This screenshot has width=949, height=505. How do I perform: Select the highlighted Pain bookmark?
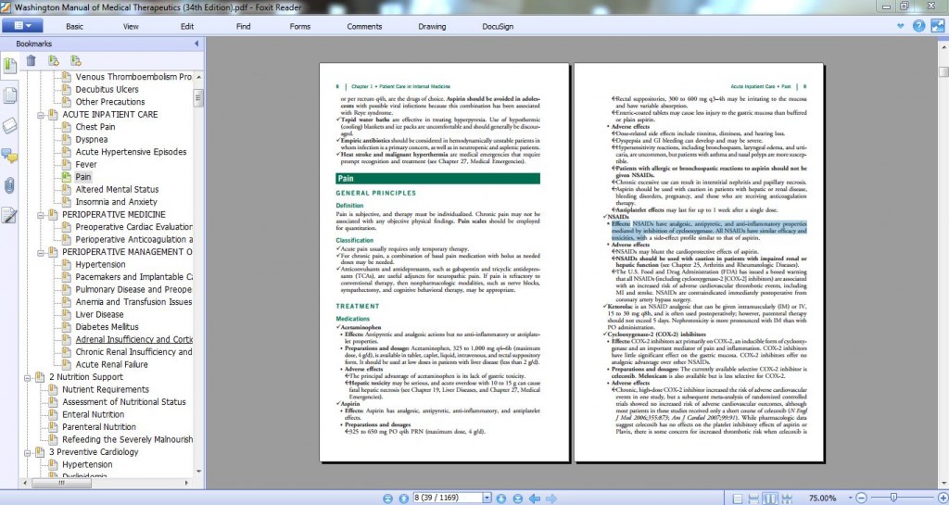coord(82,177)
